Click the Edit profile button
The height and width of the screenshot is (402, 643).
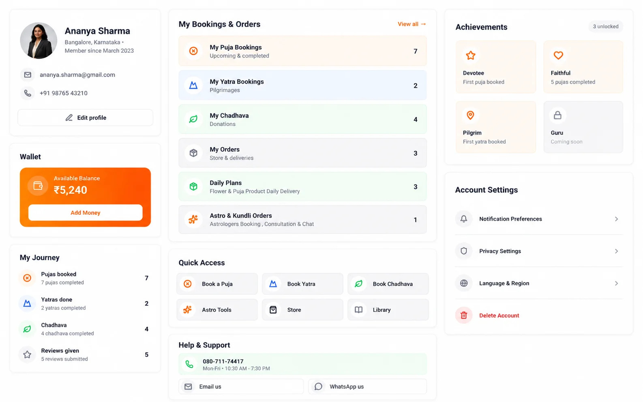click(85, 118)
